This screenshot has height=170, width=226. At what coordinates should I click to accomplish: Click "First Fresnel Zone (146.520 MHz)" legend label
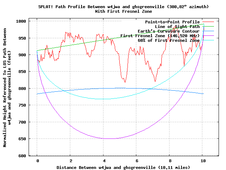[x=160, y=36]
